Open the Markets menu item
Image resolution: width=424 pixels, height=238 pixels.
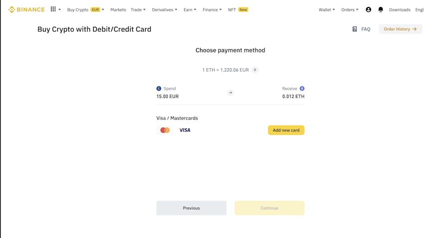[118, 10]
